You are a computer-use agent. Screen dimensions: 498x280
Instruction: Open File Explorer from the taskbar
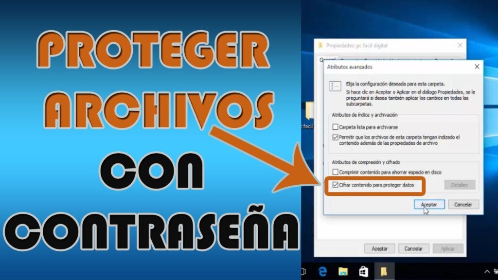(343, 271)
